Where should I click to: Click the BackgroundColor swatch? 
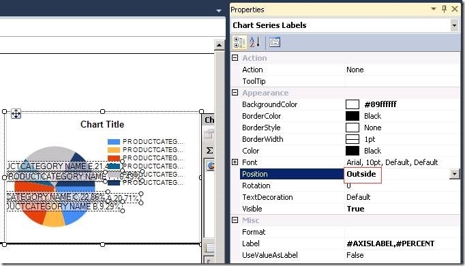[x=352, y=104]
